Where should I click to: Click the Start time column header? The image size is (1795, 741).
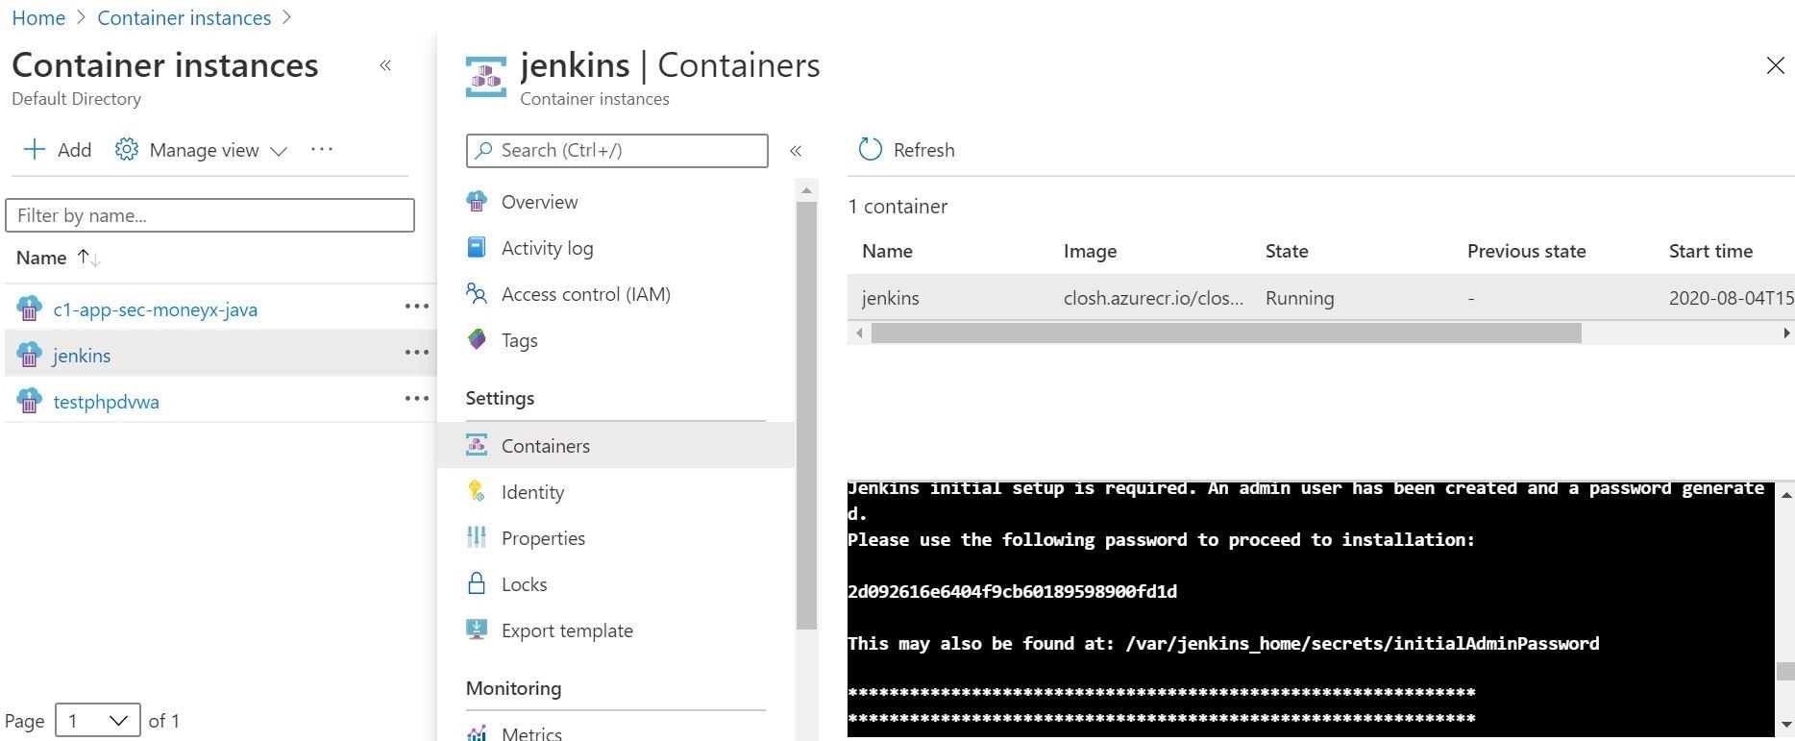tap(1710, 251)
